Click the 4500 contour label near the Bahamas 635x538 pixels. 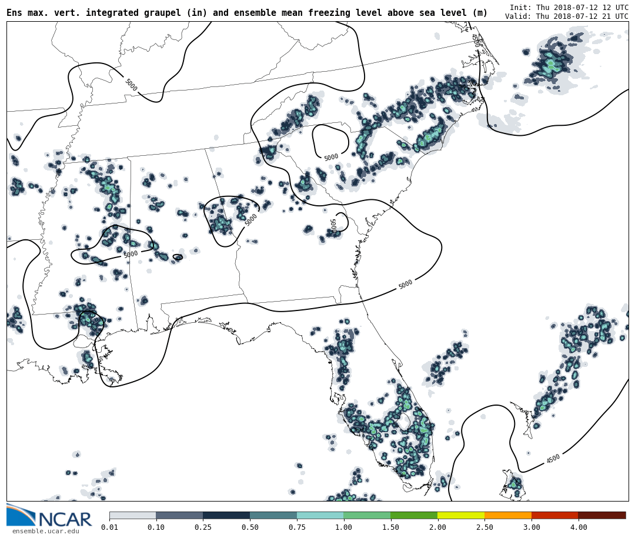click(553, 459)
